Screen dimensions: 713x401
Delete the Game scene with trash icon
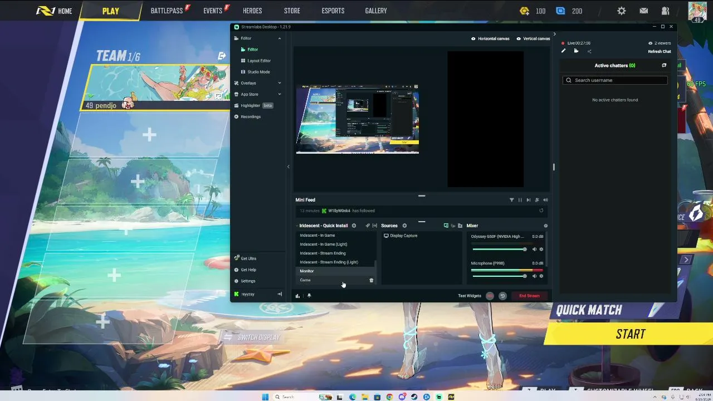[x=372, y=280]
